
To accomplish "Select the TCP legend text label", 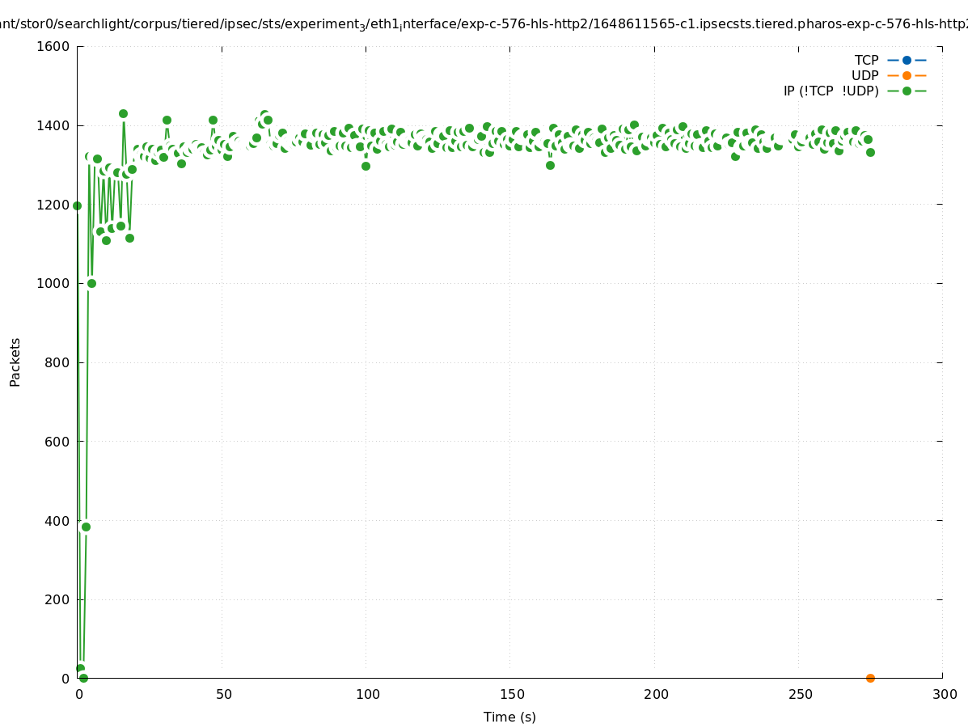I will (866, 60).
